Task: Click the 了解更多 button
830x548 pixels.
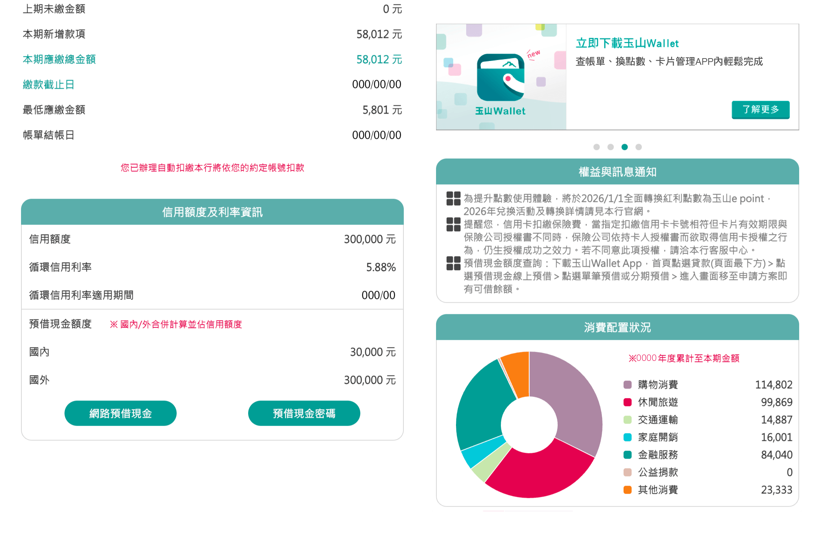Action: (760, 110)
